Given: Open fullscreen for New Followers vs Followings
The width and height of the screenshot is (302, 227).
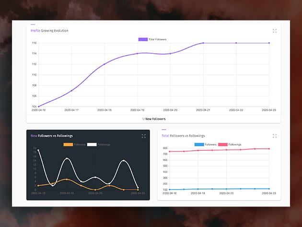Looking at the screenshot, I should click(x=143, y=136).
